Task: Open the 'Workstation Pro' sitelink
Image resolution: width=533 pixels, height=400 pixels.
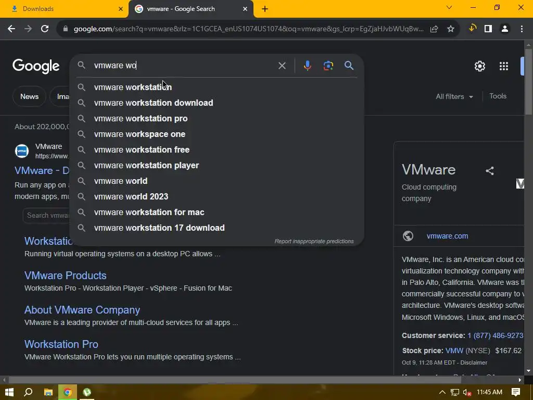Action: pyautogui.click(x=61, y=344)
